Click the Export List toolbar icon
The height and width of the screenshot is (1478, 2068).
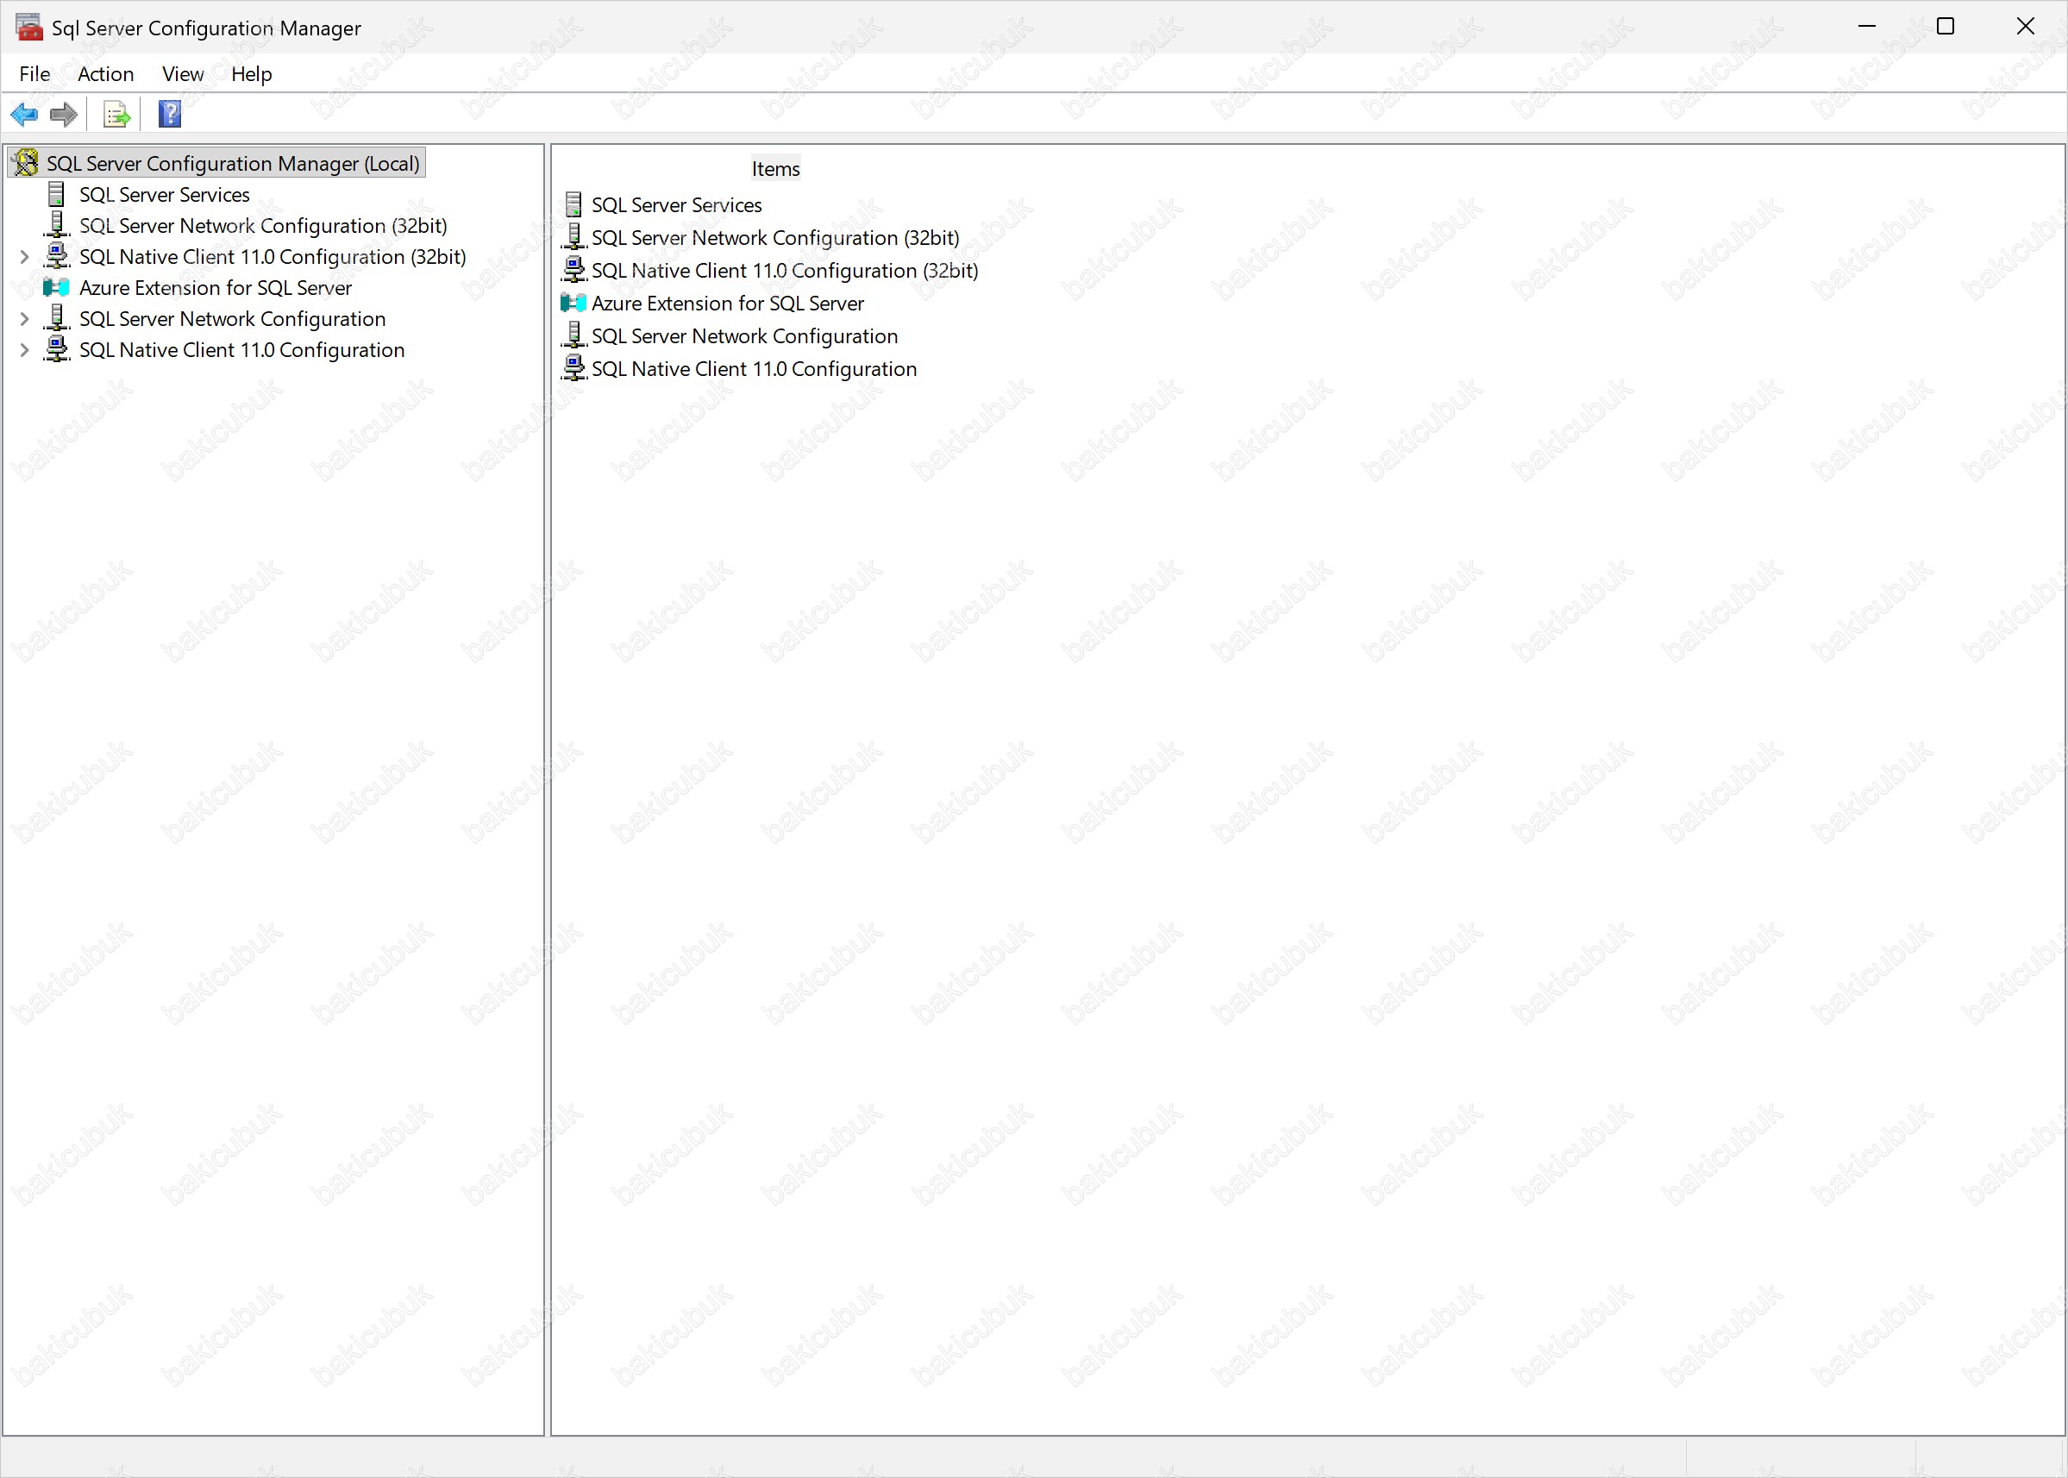point(116,115)
